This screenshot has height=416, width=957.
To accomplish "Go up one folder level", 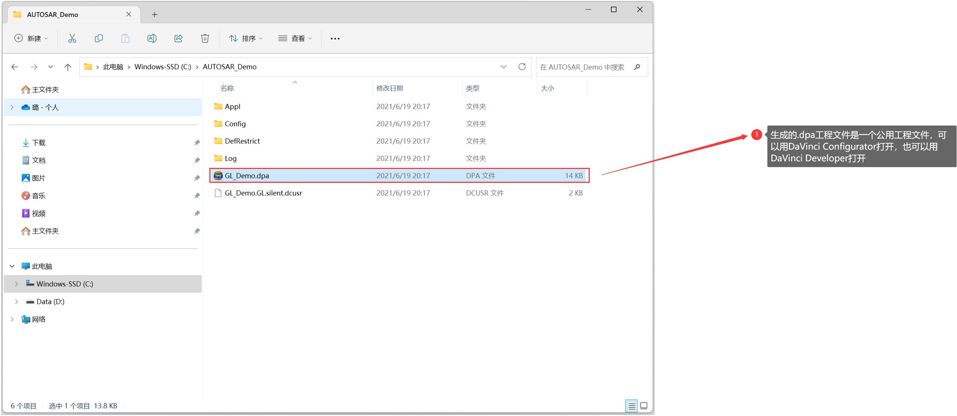I will [68, 67].
